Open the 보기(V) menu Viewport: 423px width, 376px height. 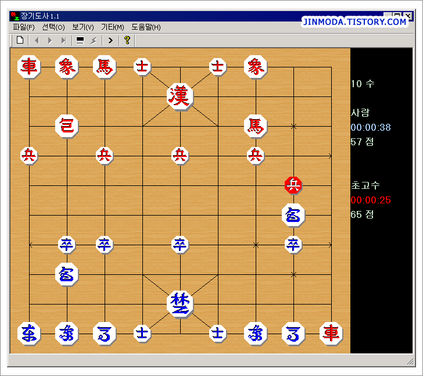83,27
